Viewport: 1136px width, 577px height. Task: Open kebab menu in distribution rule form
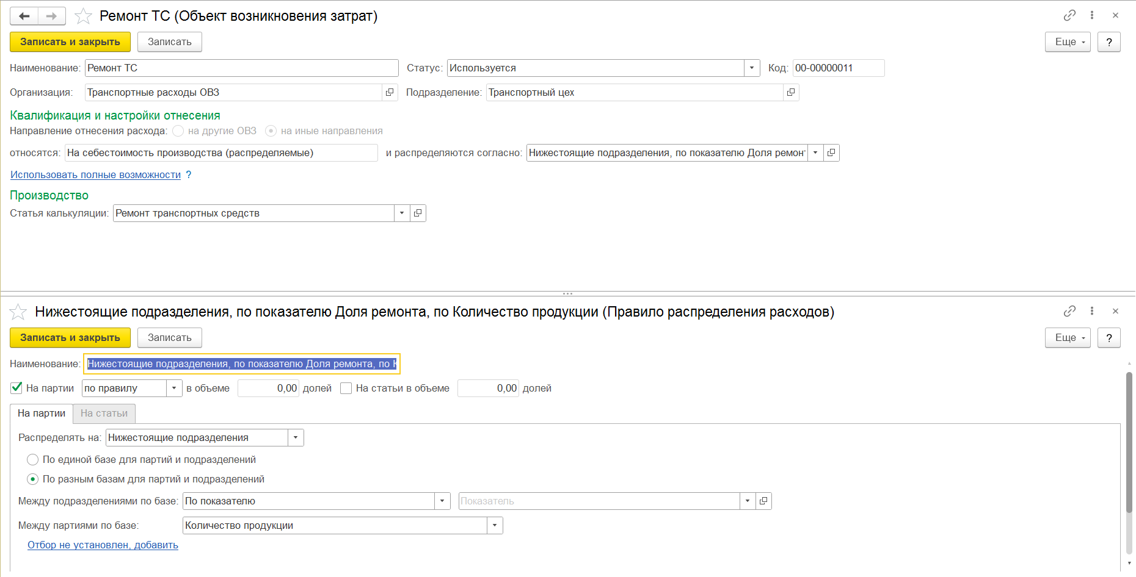click(1092, 311)
